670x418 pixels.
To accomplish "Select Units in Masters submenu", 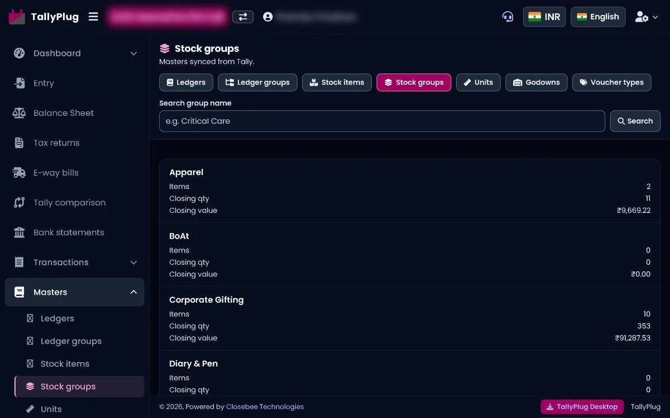I will tap(79, 409).
